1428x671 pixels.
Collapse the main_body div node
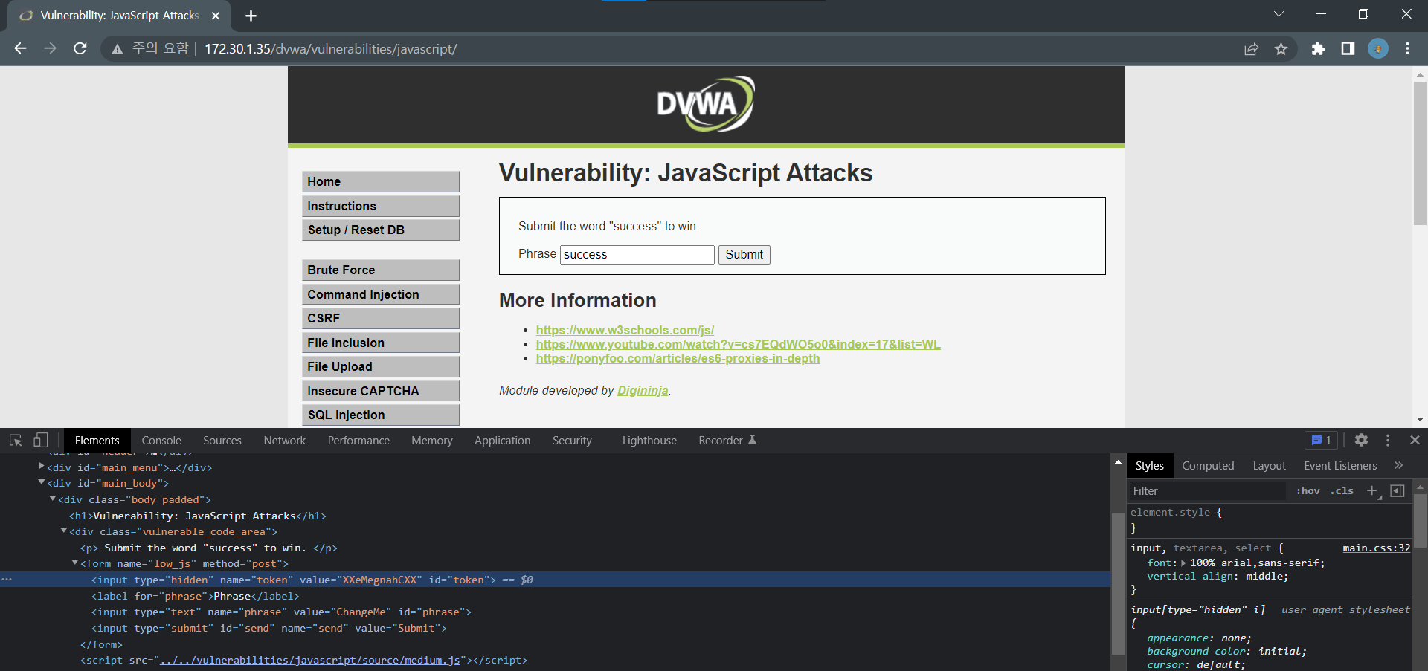(42, 482)
